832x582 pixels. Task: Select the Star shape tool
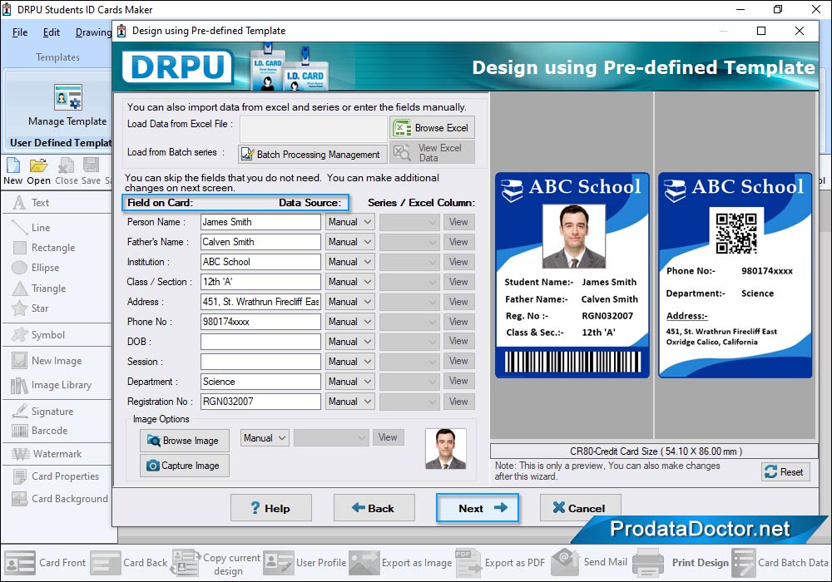click(x=30, y=308)
